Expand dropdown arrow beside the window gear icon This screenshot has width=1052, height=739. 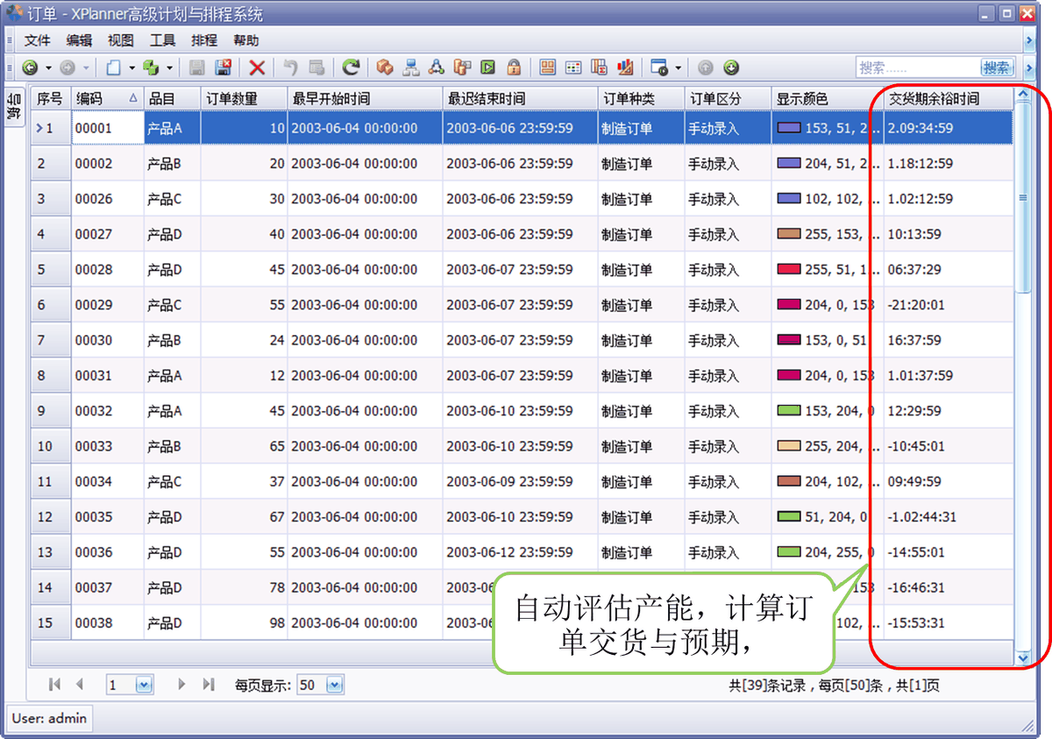click(x=678, y=68)
